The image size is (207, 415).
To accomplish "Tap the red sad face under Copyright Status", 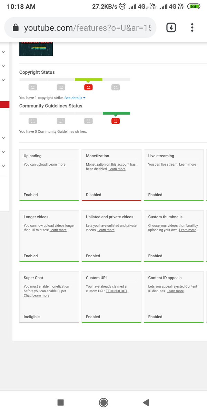I will 88,87.
